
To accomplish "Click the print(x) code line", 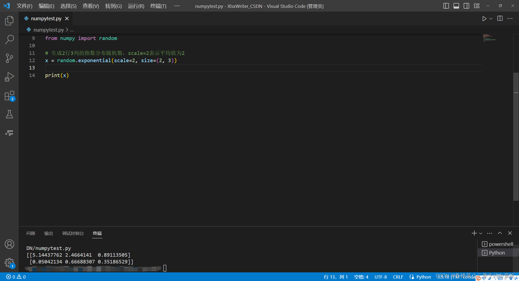I will point(57,75).
